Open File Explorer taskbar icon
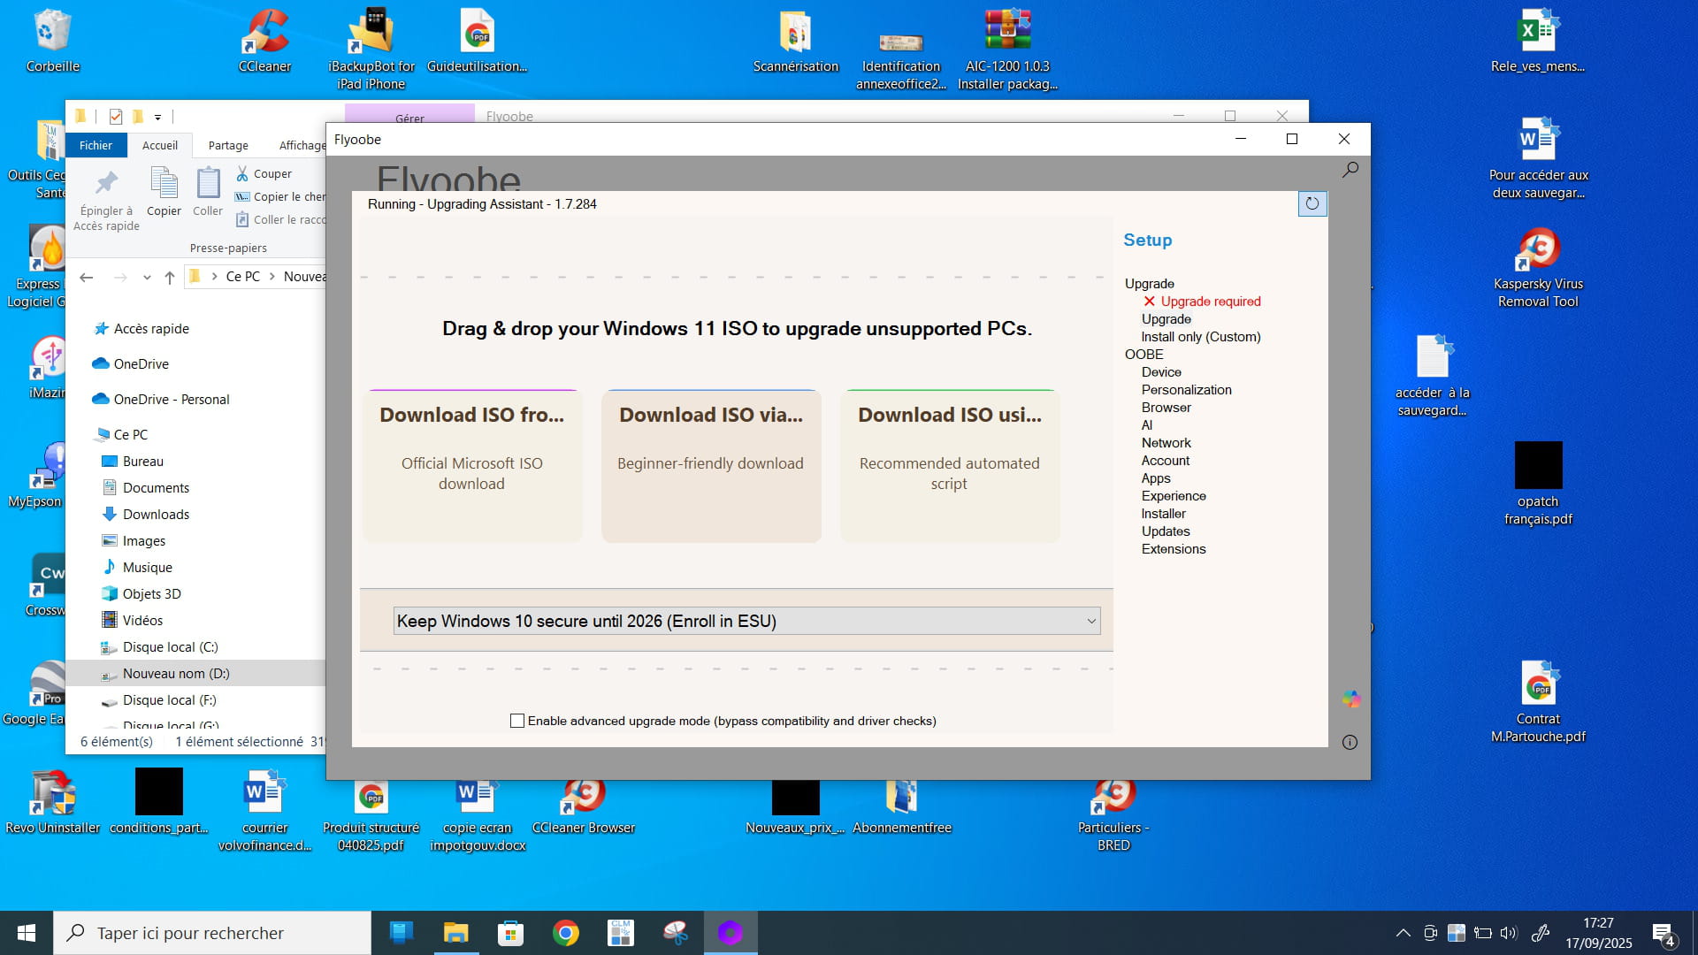 [455, 933]
